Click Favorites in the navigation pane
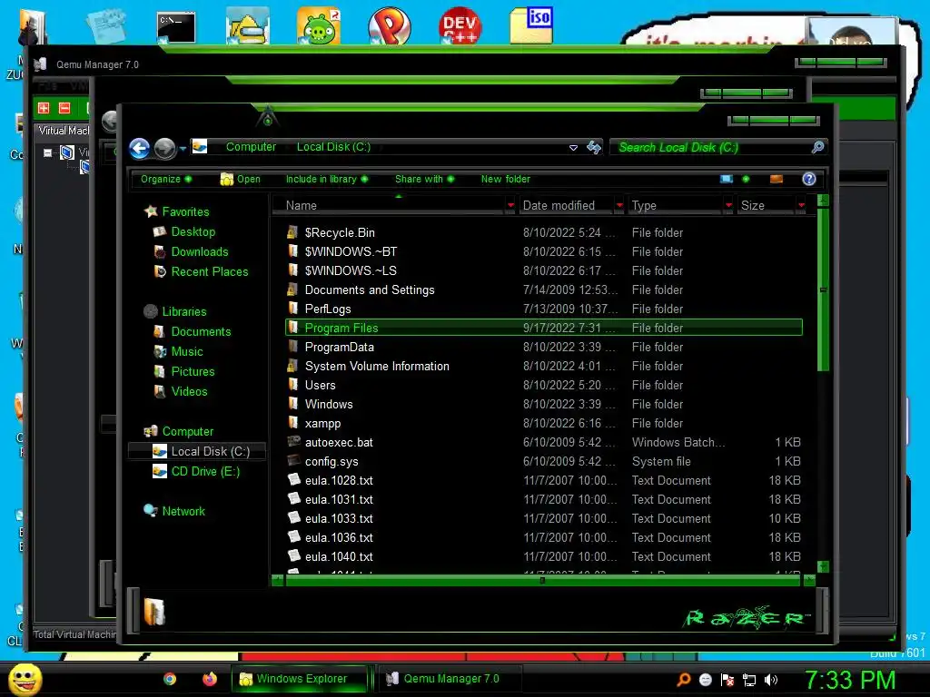Image resolution: width=930 pixels, height=697 pixels. 185,211
